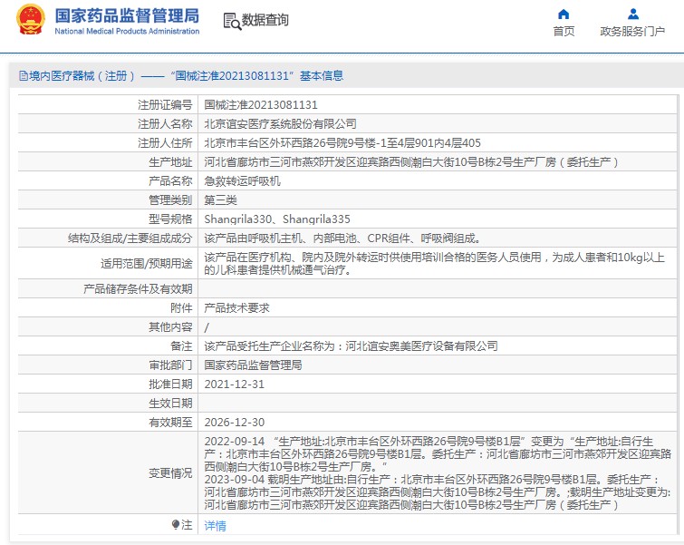Click the document icon beside 境内医疗器械
Screen dimensions: 684x545
[23, 76]
